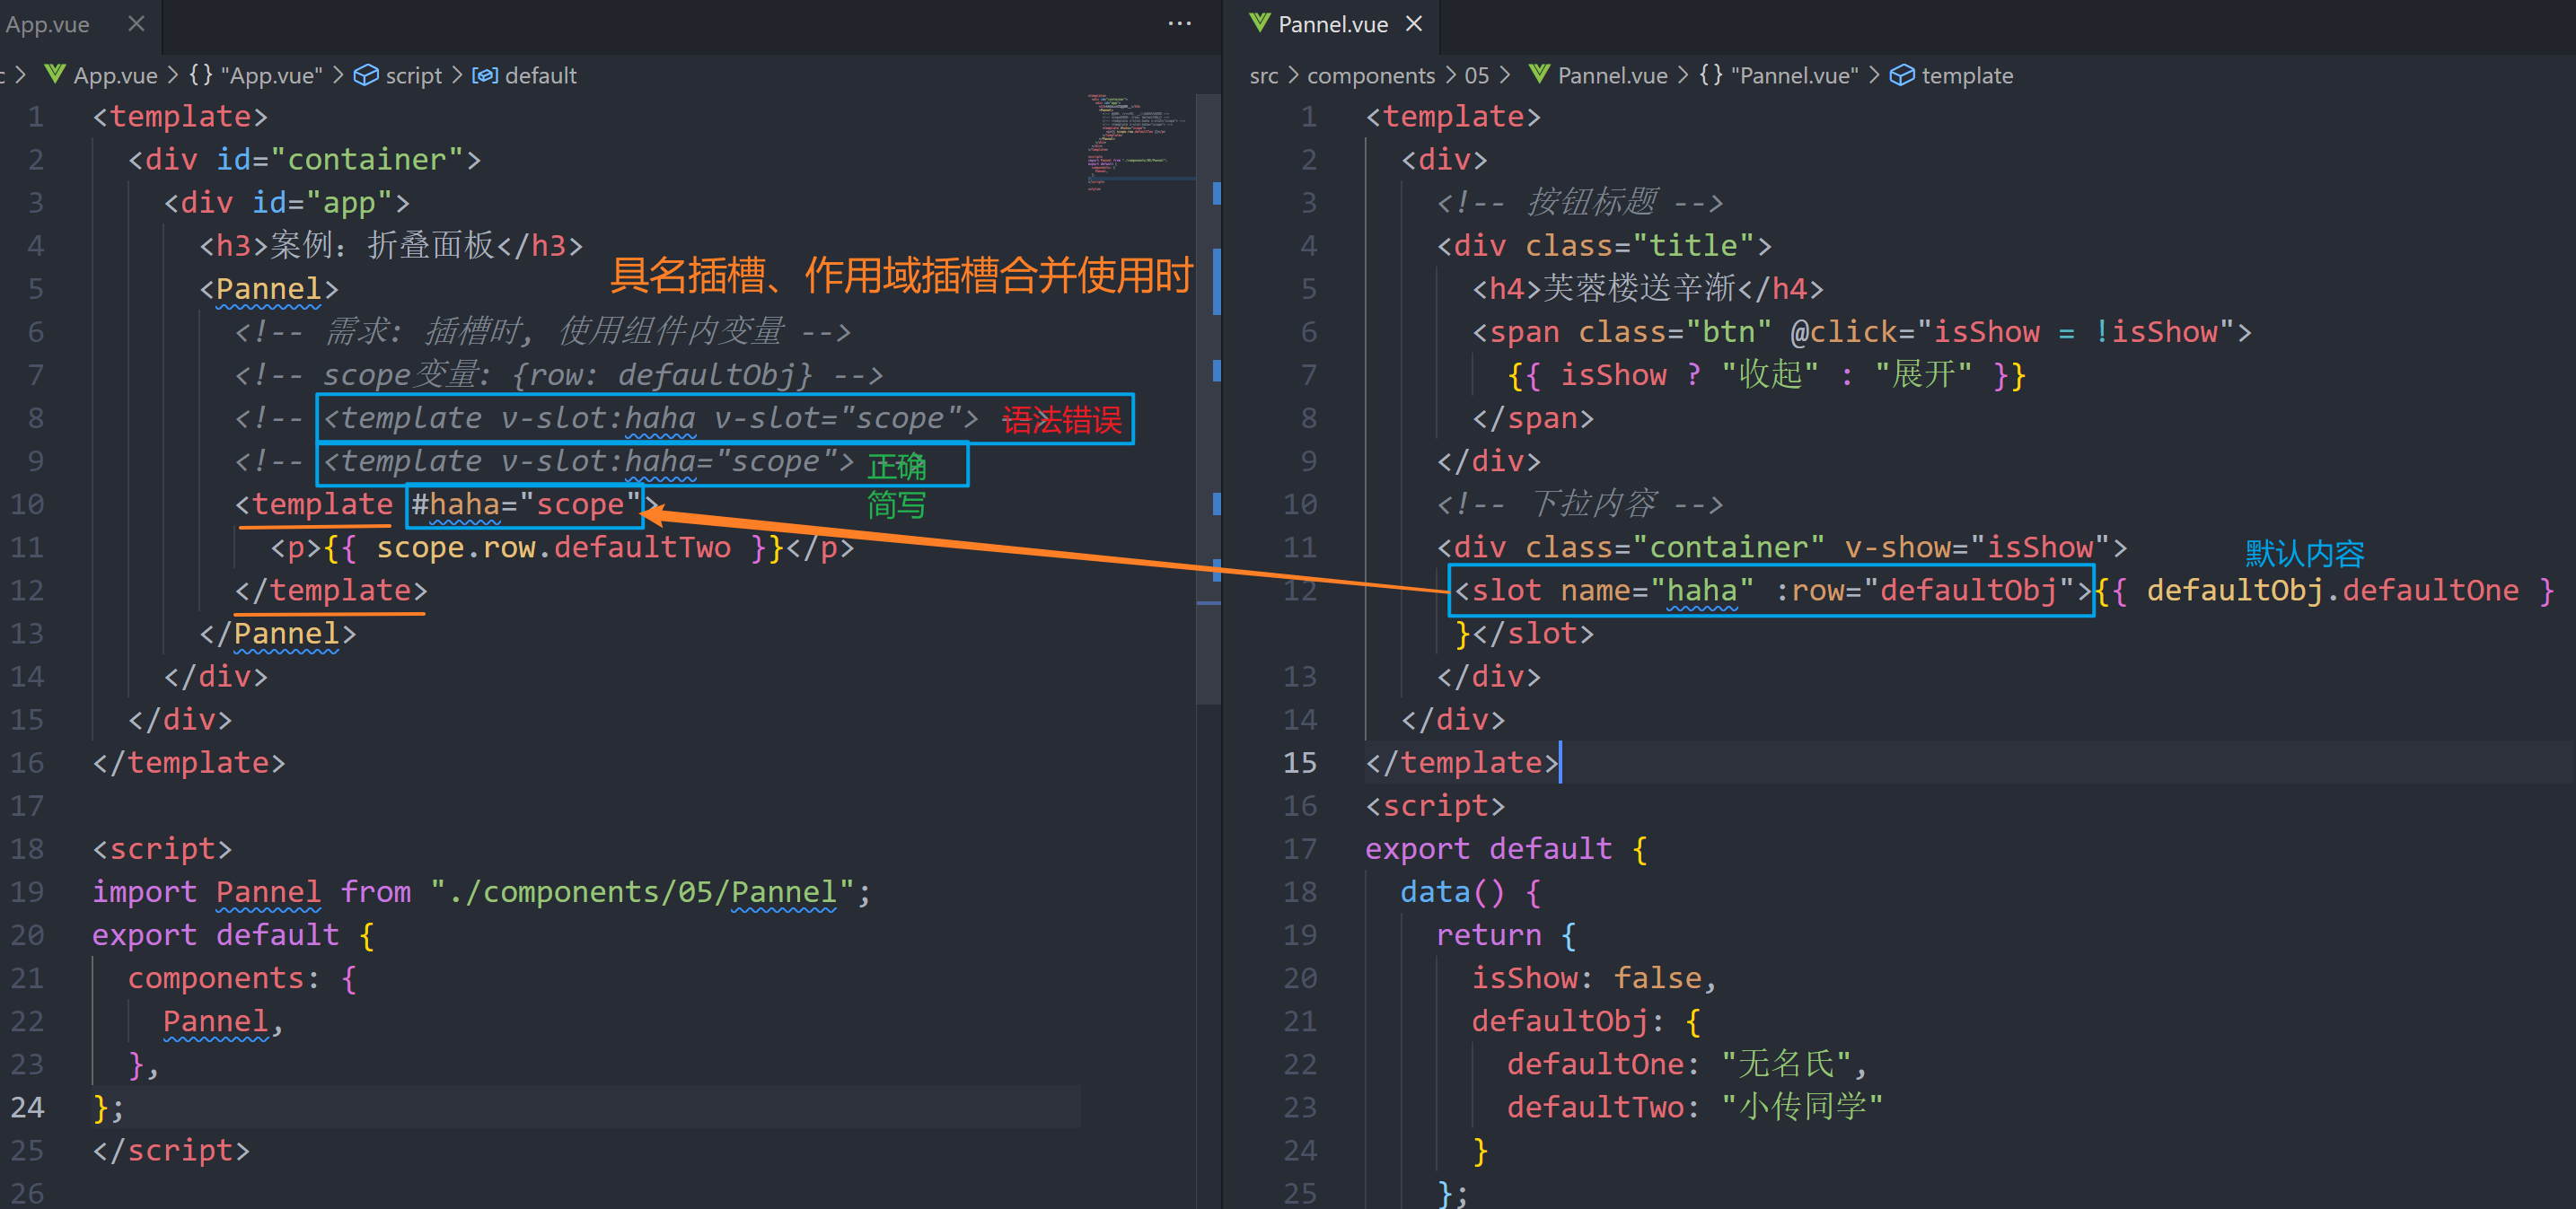
Task: Click line number 15 in Pannel.vue
Action: click(1299, 762)
